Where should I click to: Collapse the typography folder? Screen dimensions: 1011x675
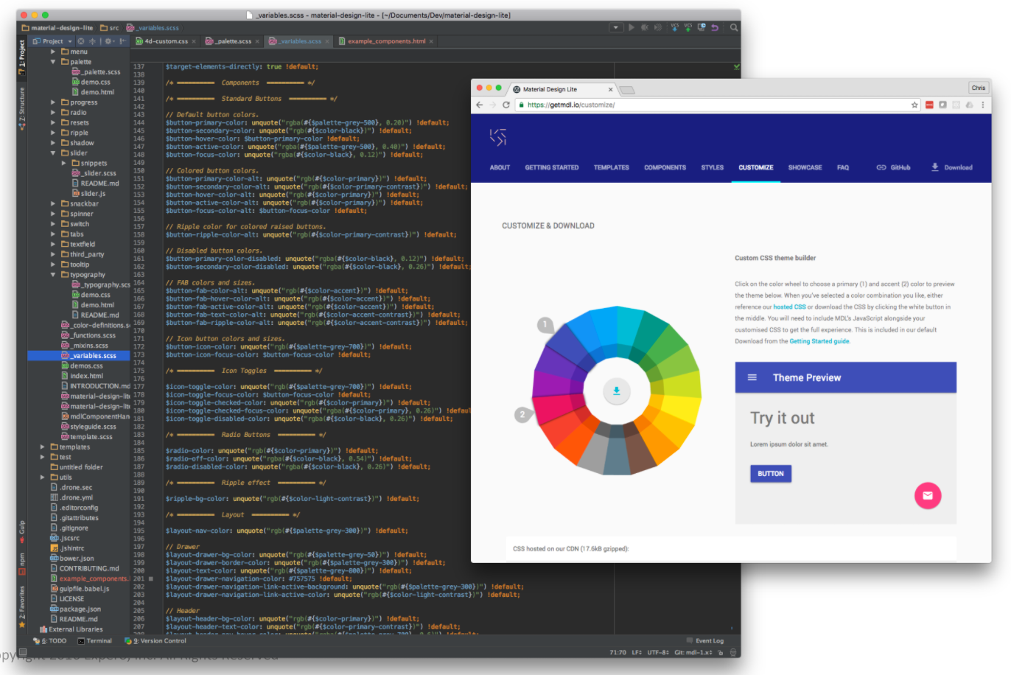pyautogui.click(x=53, y=275)
